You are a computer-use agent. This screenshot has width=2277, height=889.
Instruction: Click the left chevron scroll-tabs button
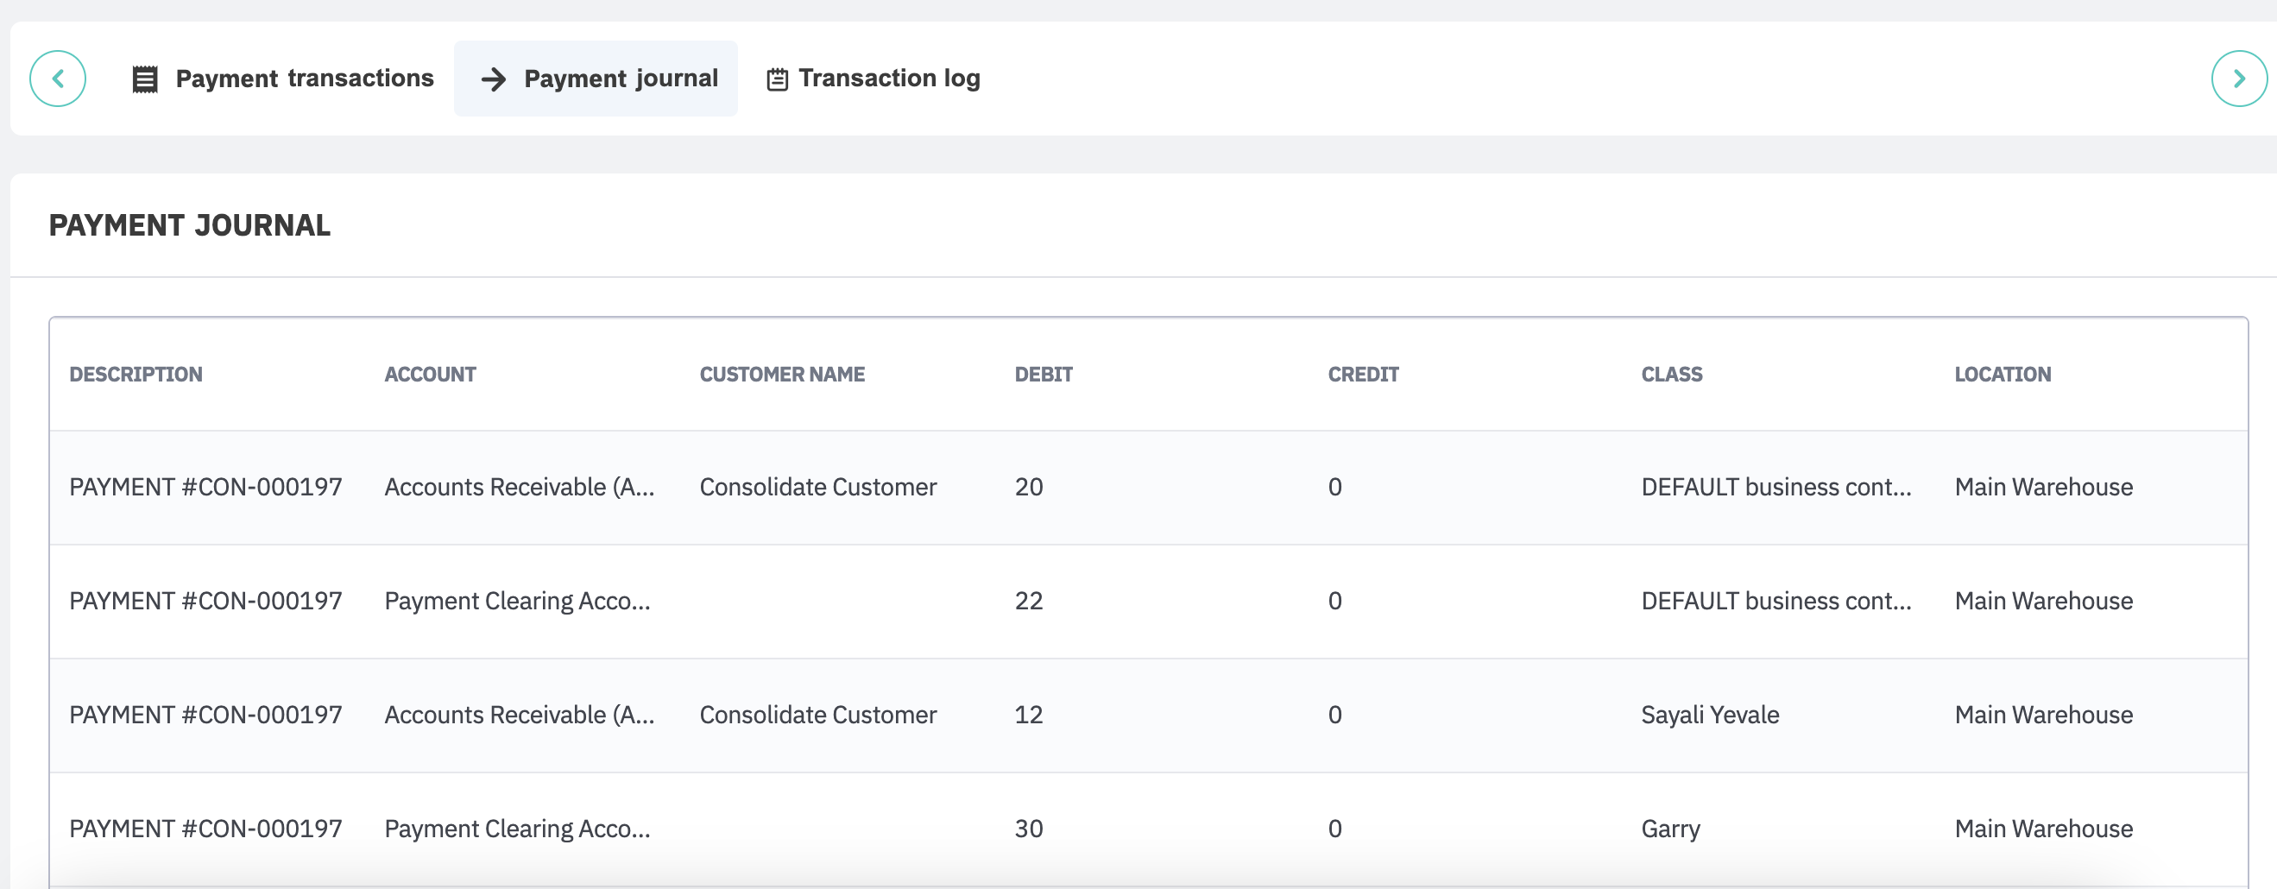click(x=58, y=79)
